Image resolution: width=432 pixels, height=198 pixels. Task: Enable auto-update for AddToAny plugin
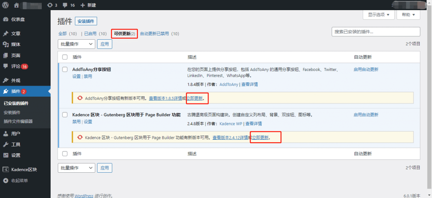coord(366,70)
